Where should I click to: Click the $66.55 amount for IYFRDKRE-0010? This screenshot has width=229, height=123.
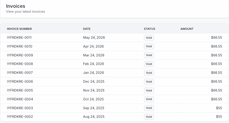[217, 46]
